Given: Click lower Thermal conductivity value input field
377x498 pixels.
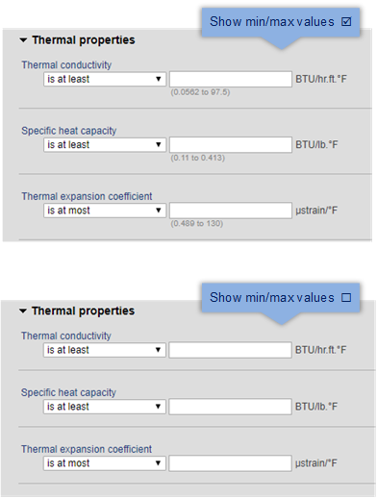Looking at the screenshot, I should point(230,350).
